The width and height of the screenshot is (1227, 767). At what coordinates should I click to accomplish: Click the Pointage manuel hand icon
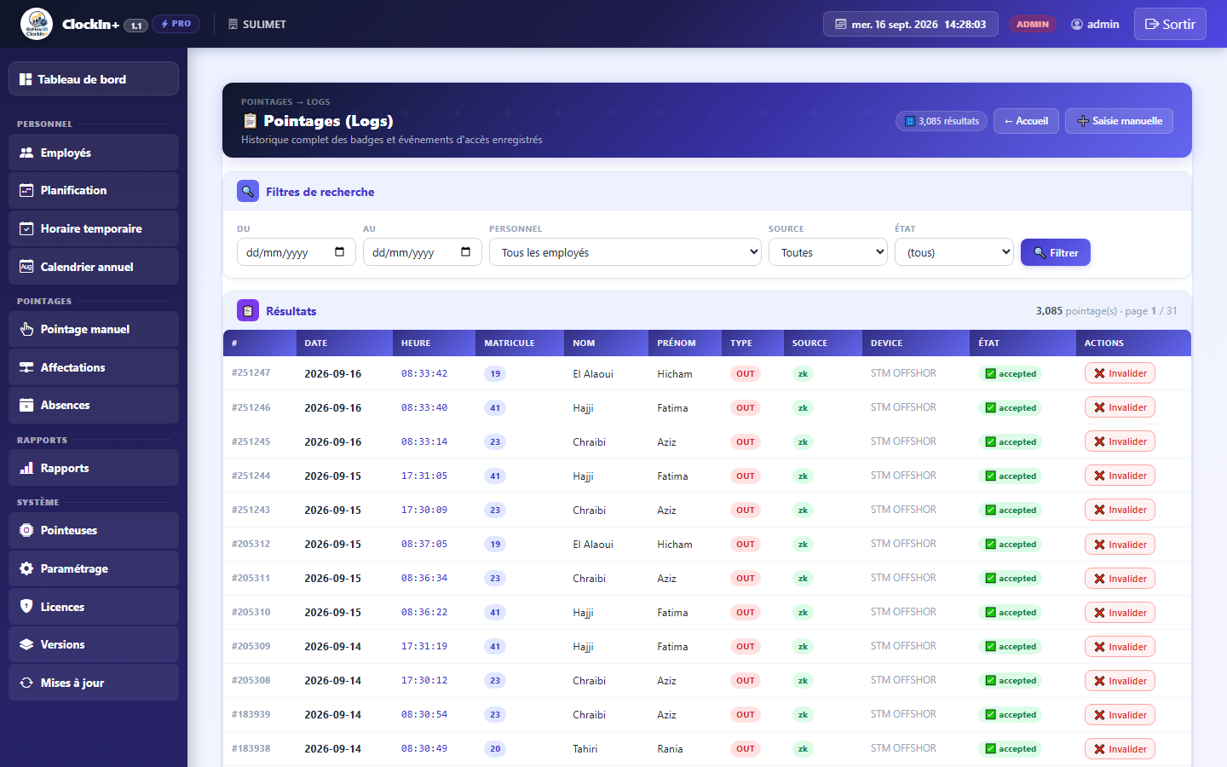click(x=26, y=329)
